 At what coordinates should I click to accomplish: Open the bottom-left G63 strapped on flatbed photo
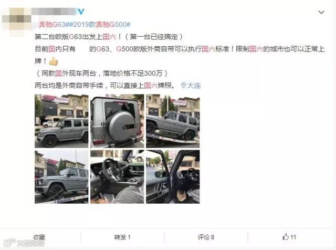[61, 176]
